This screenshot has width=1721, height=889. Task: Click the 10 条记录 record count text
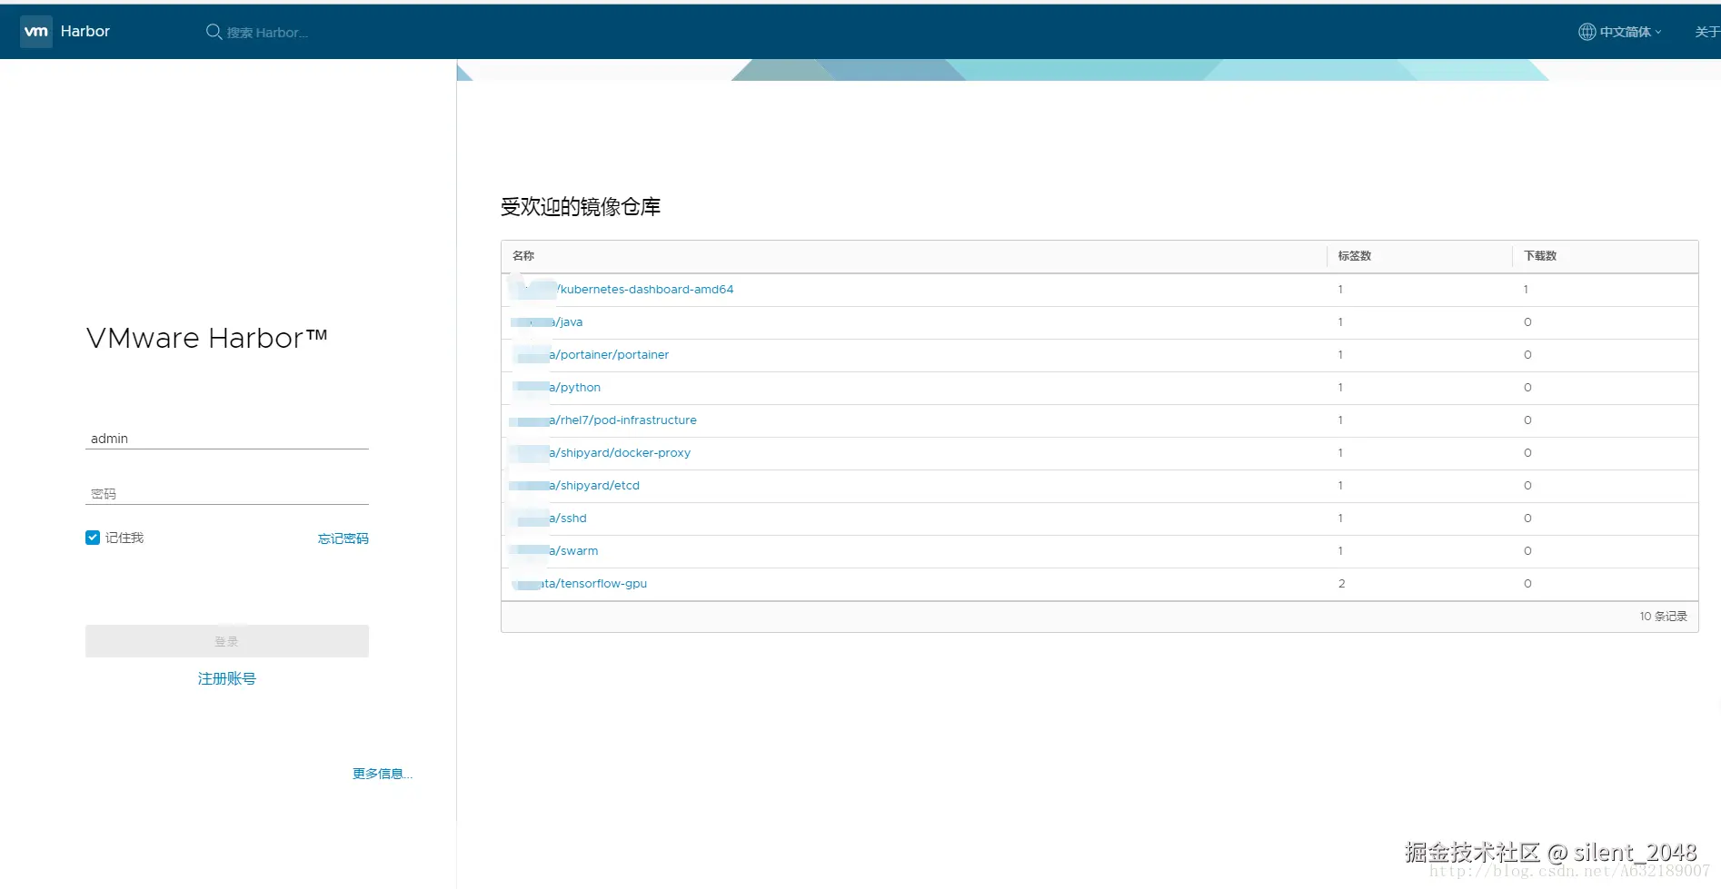click(x=1663, y=617)
